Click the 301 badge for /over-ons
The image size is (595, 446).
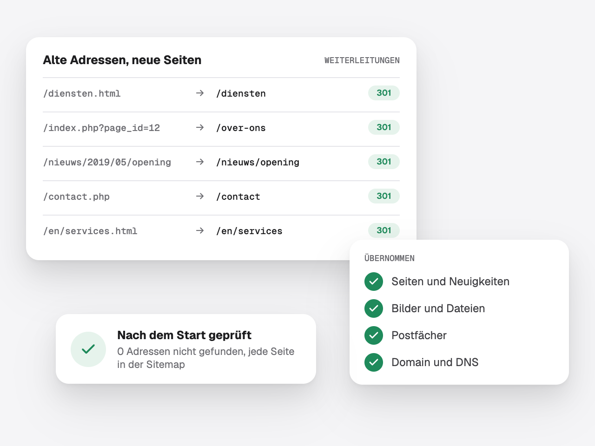[x=384, y=127]
